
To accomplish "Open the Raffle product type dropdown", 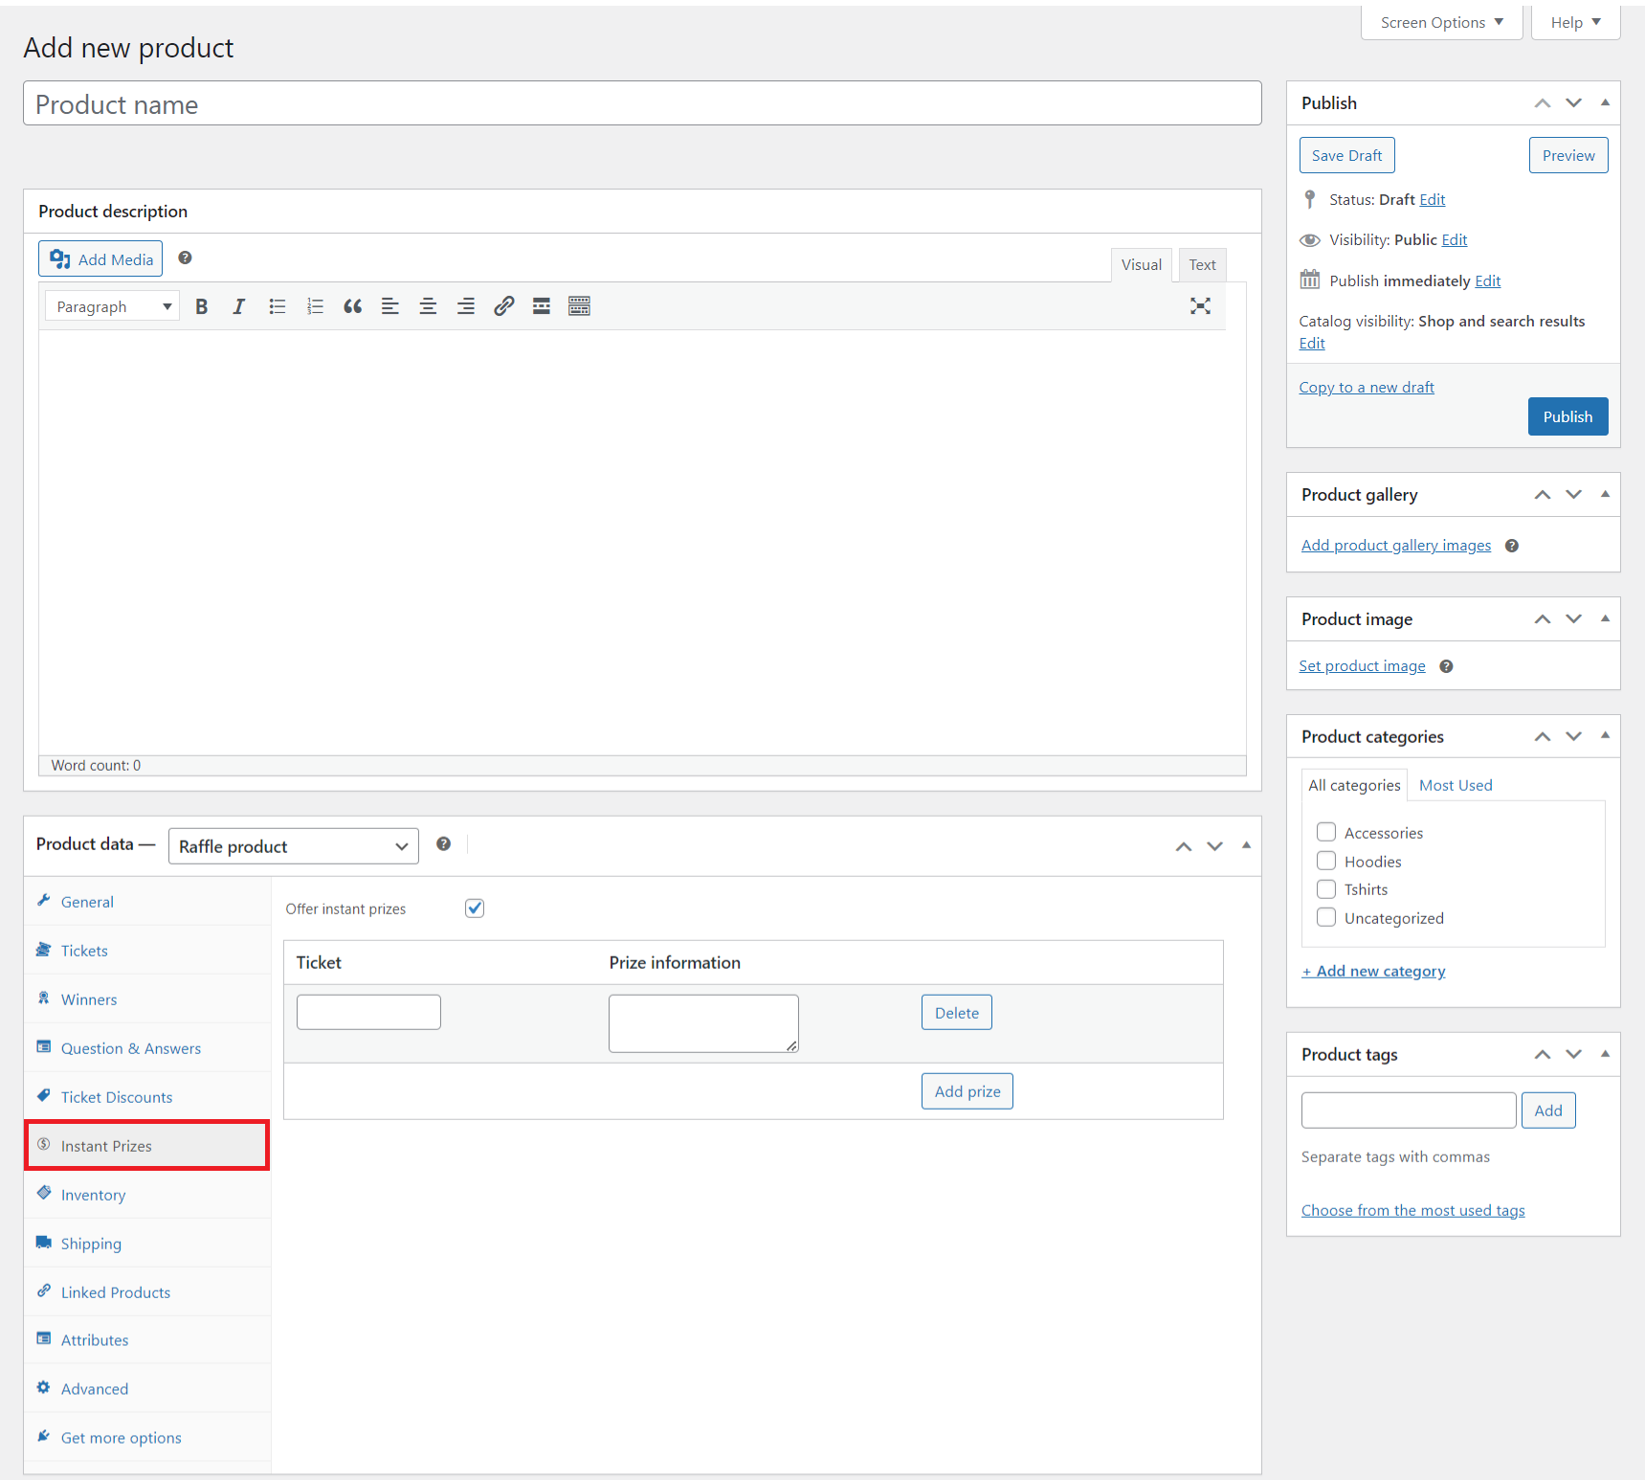I will [294, 846].
